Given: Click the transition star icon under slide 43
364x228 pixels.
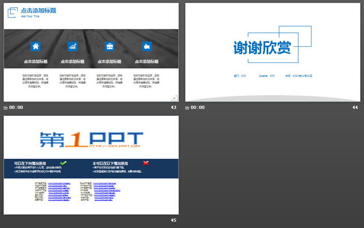Looking at the screenshot, I should (6, 108).
